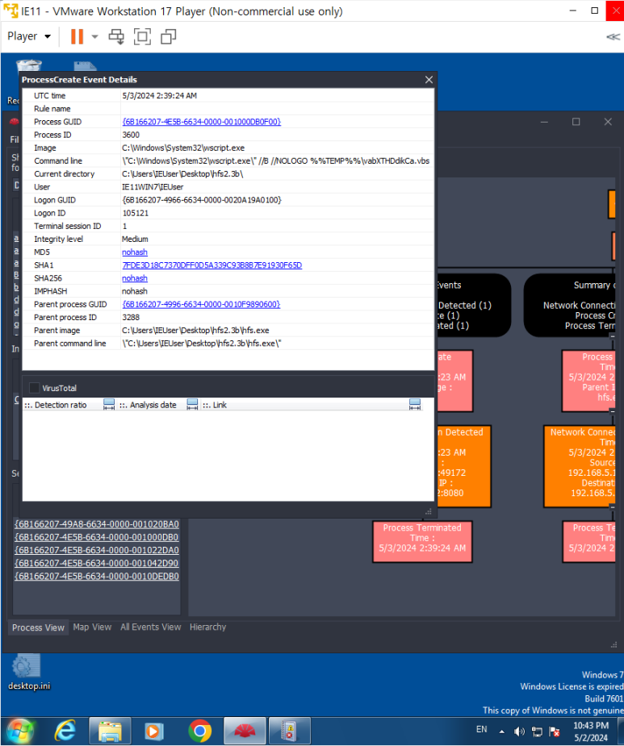Click the Analysis date column resize icon
The width and height of the screenshot is (624, 746).
[192, 405]
